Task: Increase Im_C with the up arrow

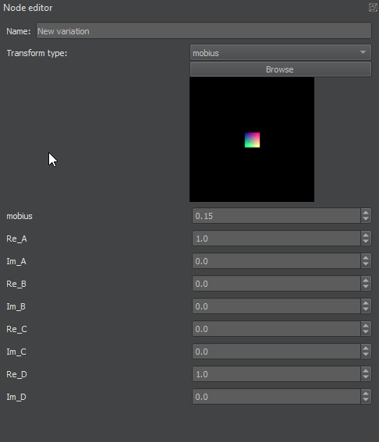Action: point(366,348)
